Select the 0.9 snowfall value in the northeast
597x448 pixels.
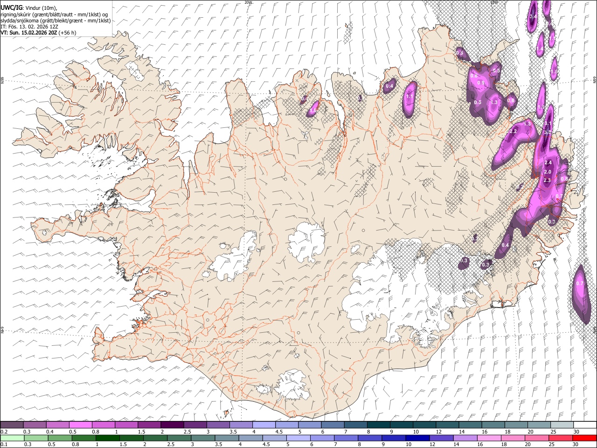pos(481,83)
